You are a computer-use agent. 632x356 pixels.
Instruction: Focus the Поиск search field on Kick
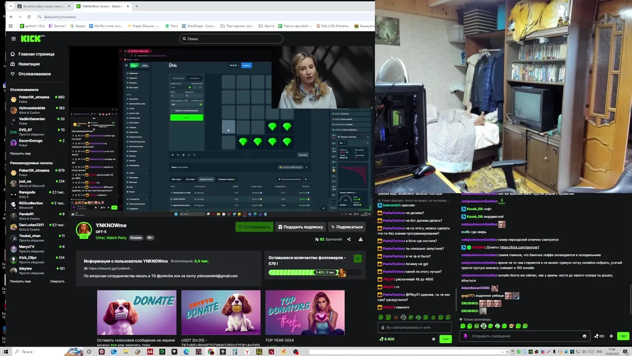coord(231,39)
